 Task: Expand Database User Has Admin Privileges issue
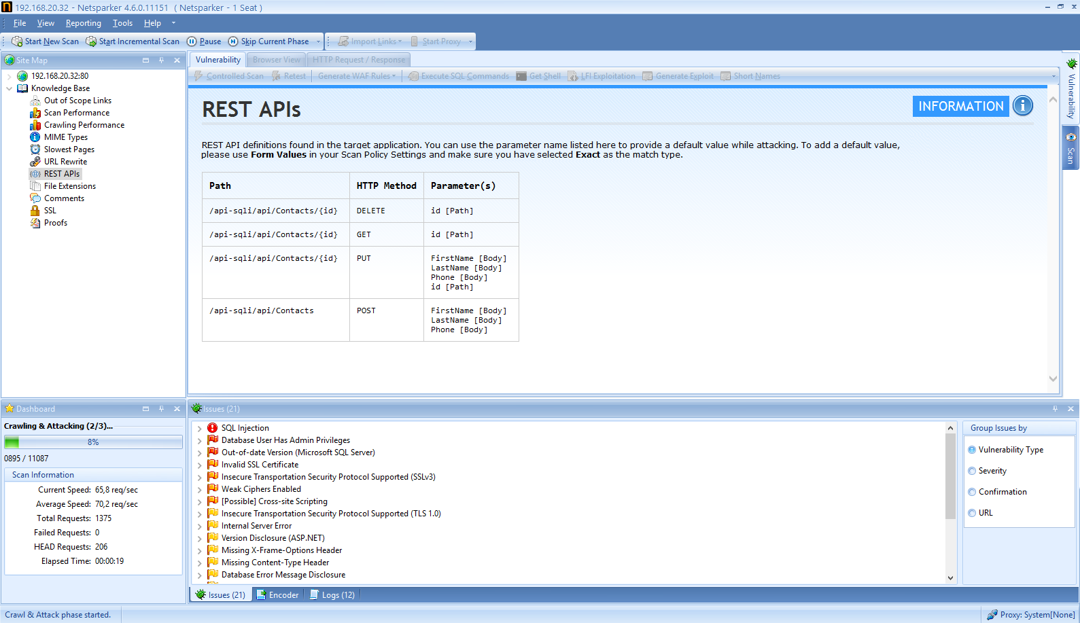coord(199,440)
